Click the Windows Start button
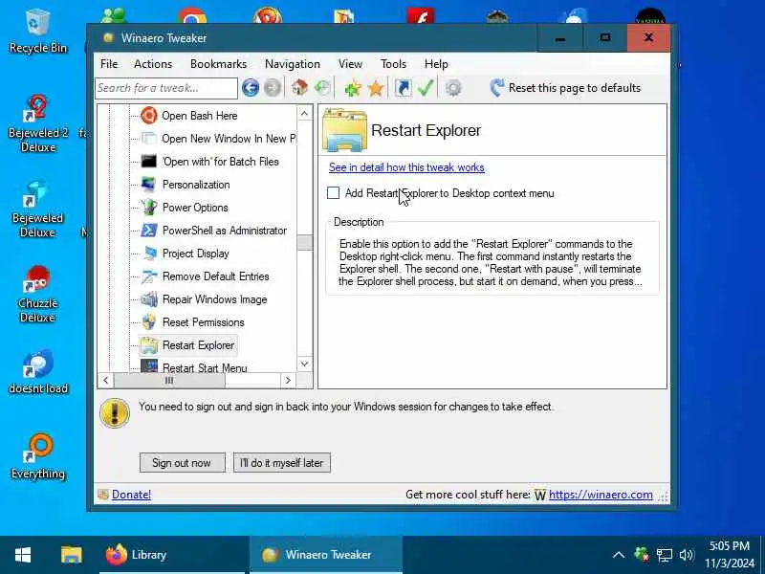Viewport: 765px width, 574px height. coord(23,555)
